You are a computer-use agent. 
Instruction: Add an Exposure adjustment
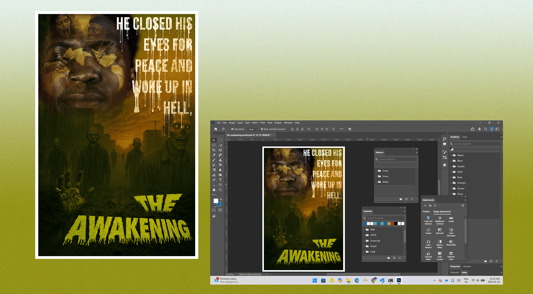coord(440,231)
